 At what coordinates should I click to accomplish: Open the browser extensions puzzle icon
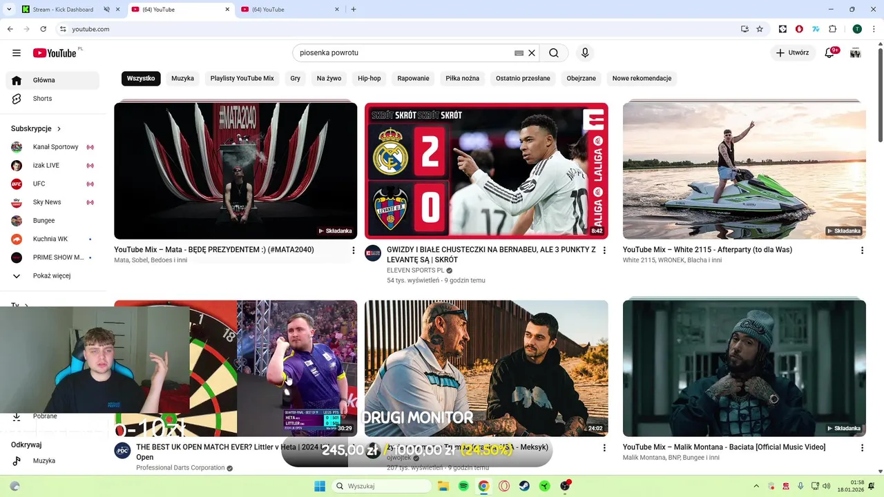coord(832,29)
